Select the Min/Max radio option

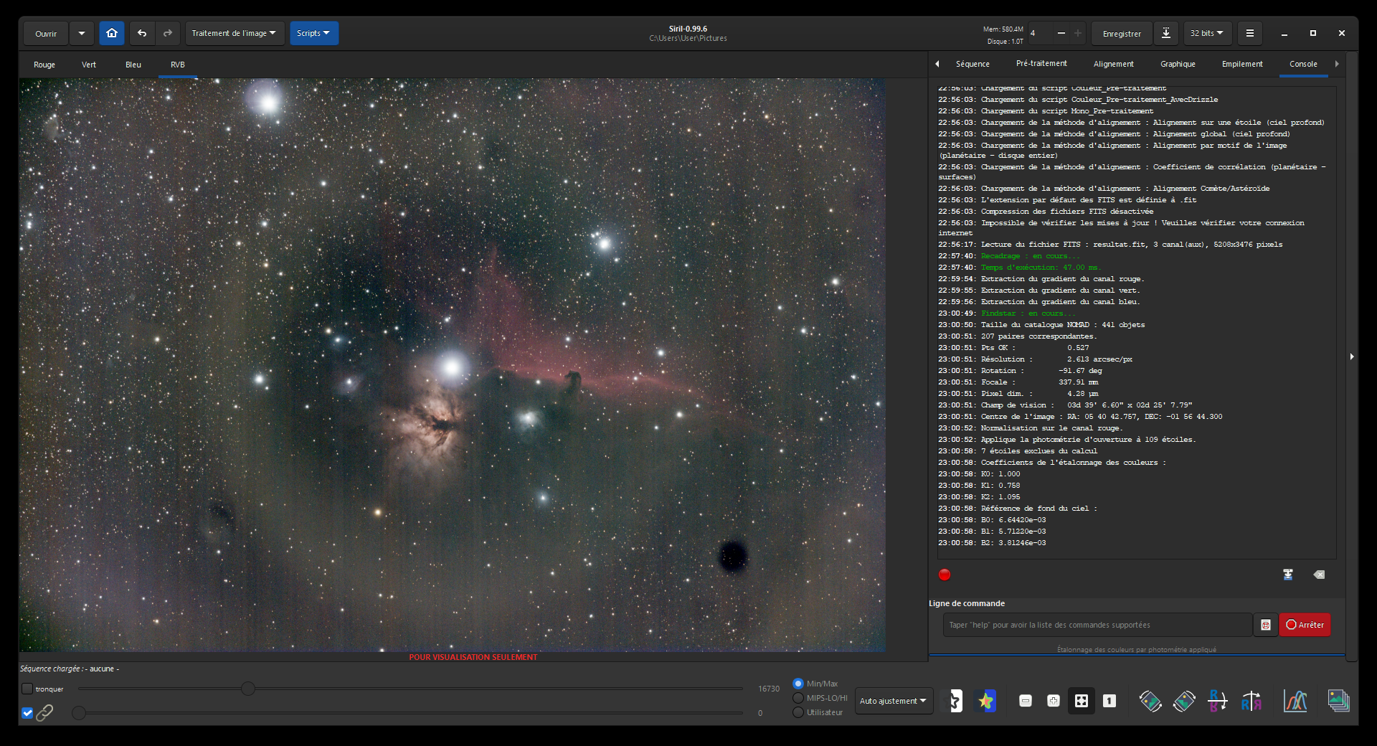798,684
